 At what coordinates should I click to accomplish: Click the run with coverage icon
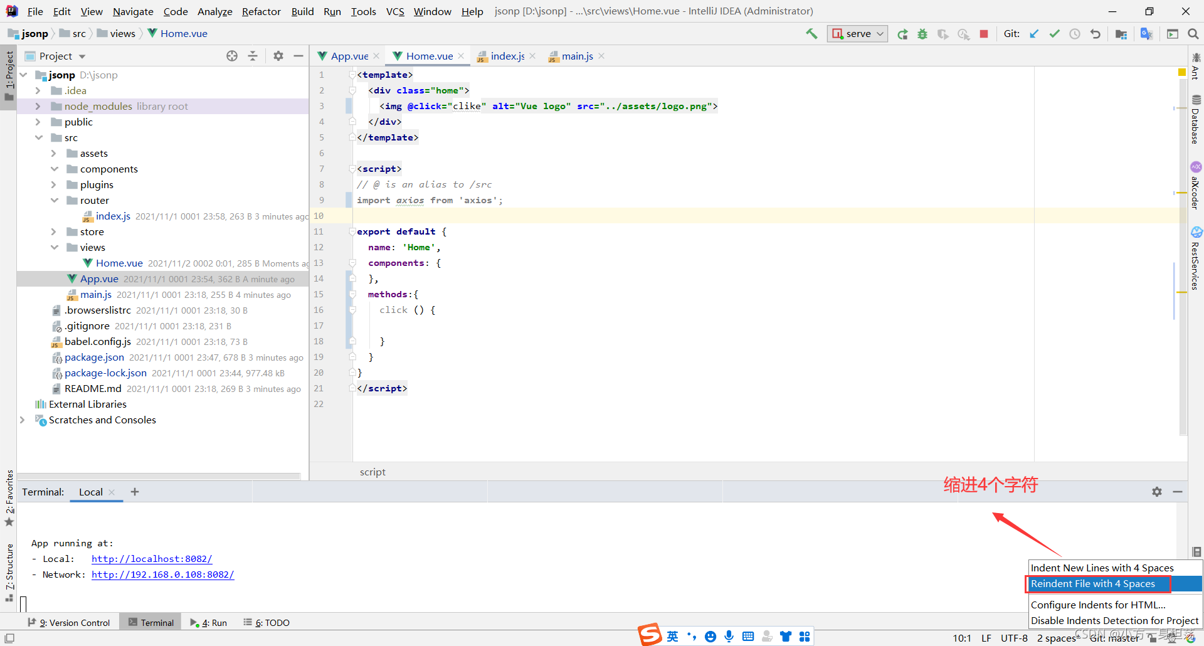click(x=943, y=34)
